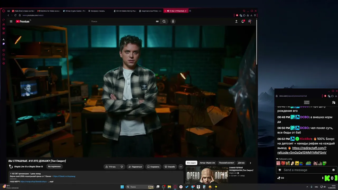This screenshot has height=190, width=338.
Task: Open the browser extensions cube icon
Action: pos(244,15)
